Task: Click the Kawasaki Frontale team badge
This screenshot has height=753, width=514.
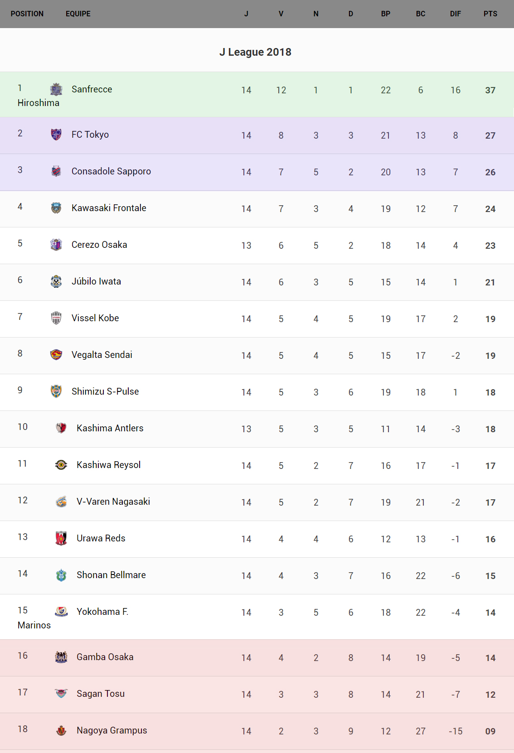Action: click(x=56, y=208)
